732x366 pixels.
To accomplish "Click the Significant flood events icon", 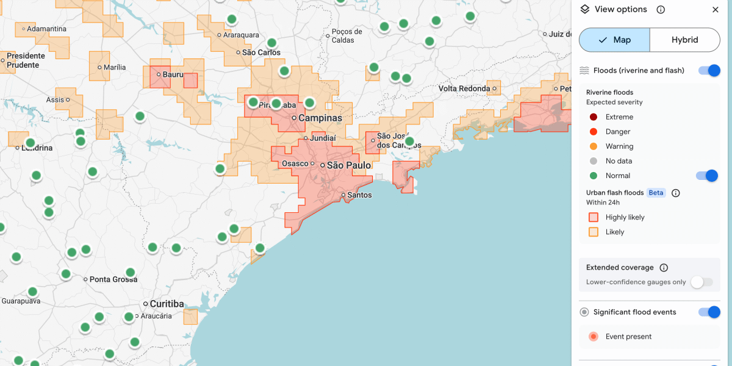I will tap(584, 312).
